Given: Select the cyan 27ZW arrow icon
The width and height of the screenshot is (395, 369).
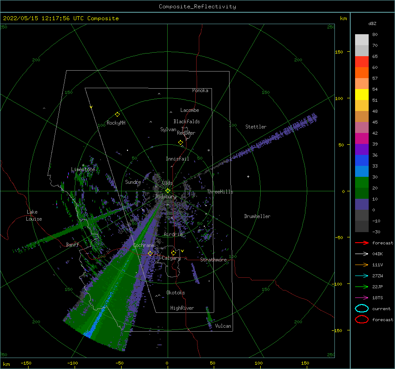Looking at the screenshot, I should pos(362,276).
